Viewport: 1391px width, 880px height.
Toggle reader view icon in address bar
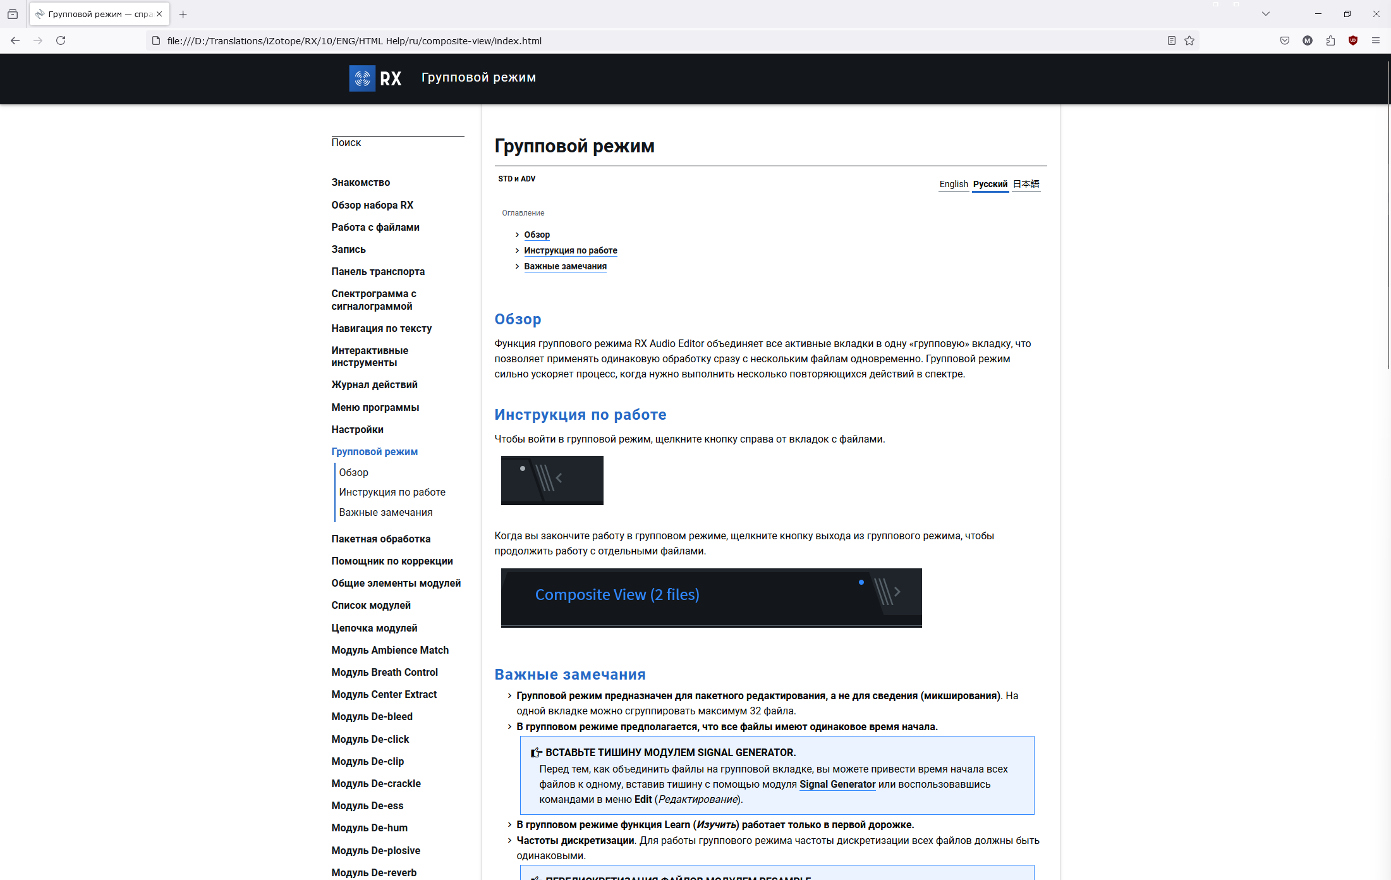point(1171,40)
